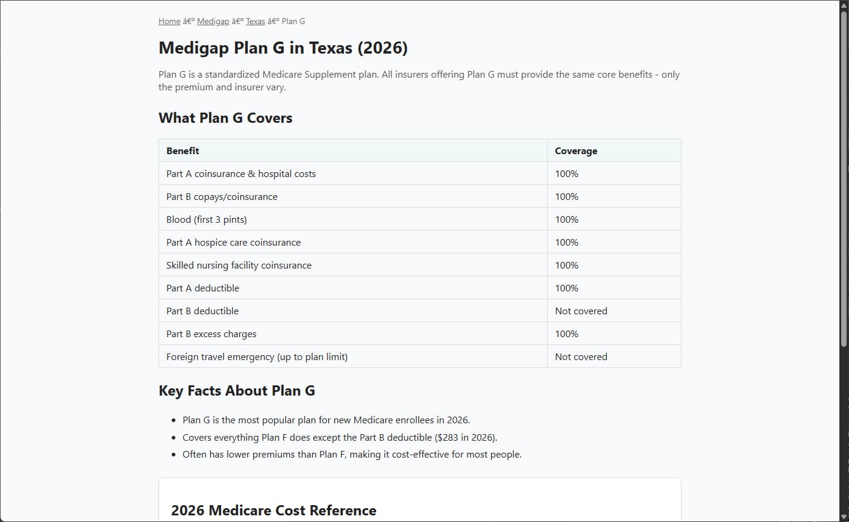849x522 pixels.
Task: Click the Skilled nursing facility coinsurance row
Action: coord(420,265)
